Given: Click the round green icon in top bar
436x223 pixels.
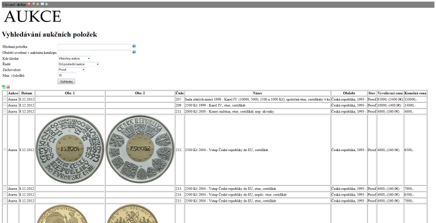Looking at the screenshot, I should (x=46, y=4).
